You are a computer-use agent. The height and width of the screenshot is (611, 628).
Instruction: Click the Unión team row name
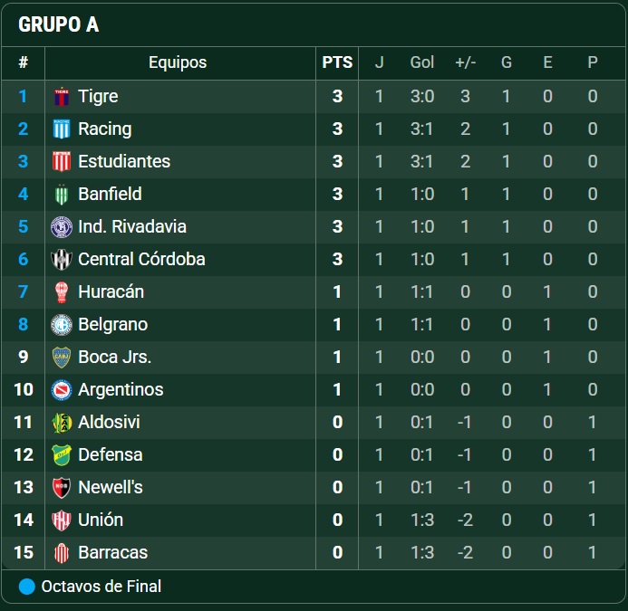pyautogui.click(x=101, y=520)
